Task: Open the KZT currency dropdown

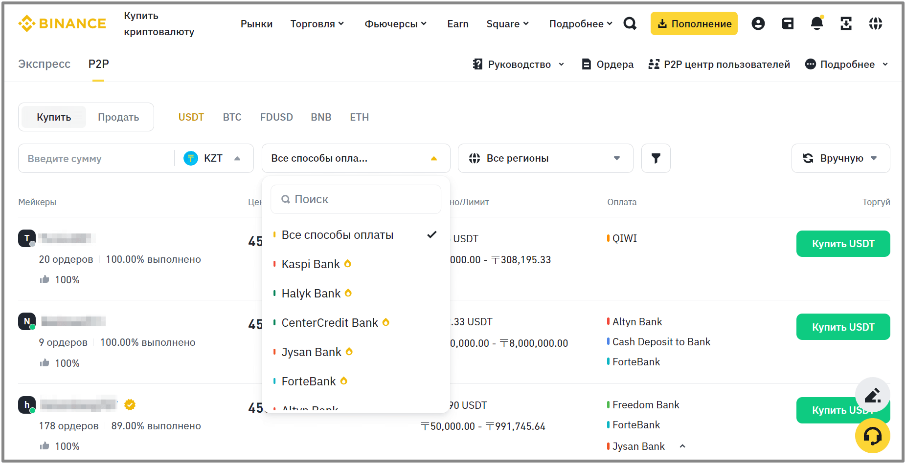Action: 213,158
